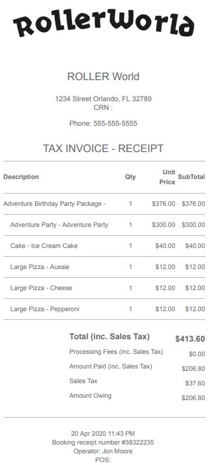
Task: Click the Large Pizza - Aussie item
Action: (40, 267)
